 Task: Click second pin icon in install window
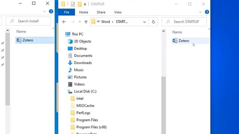(x=3, y=51)
